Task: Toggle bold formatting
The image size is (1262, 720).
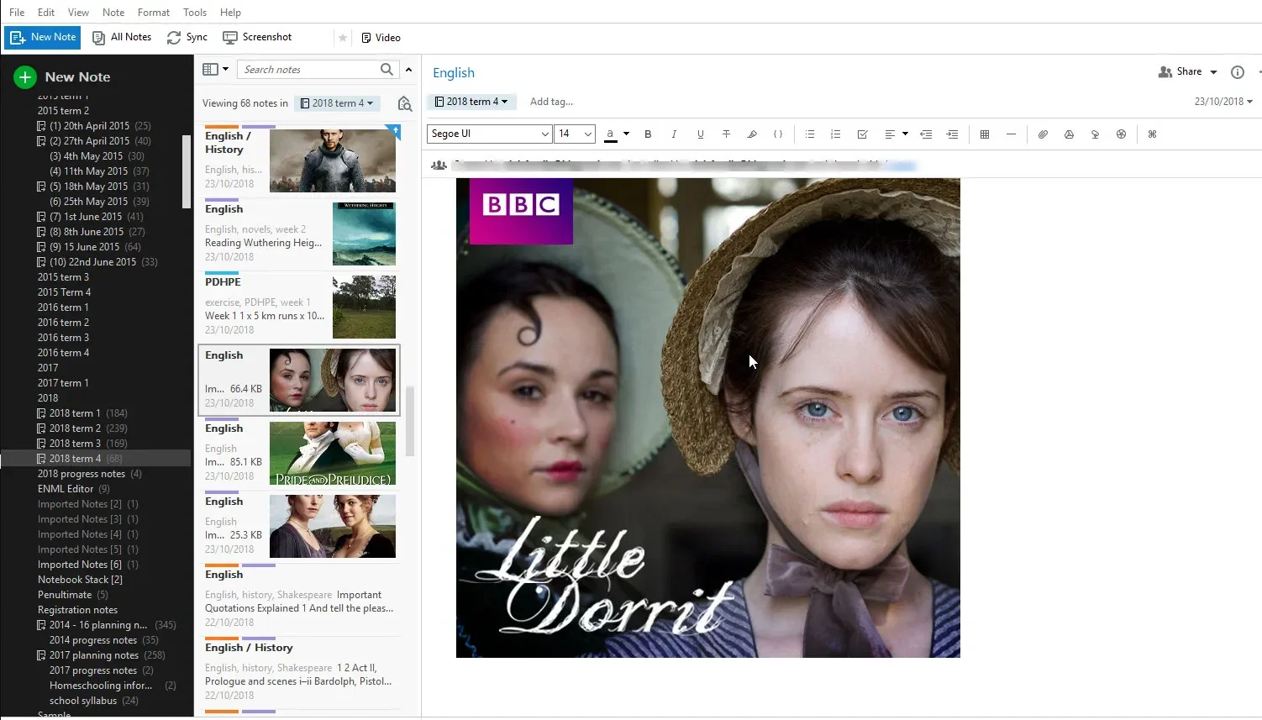Action: [x=648, y=134]
